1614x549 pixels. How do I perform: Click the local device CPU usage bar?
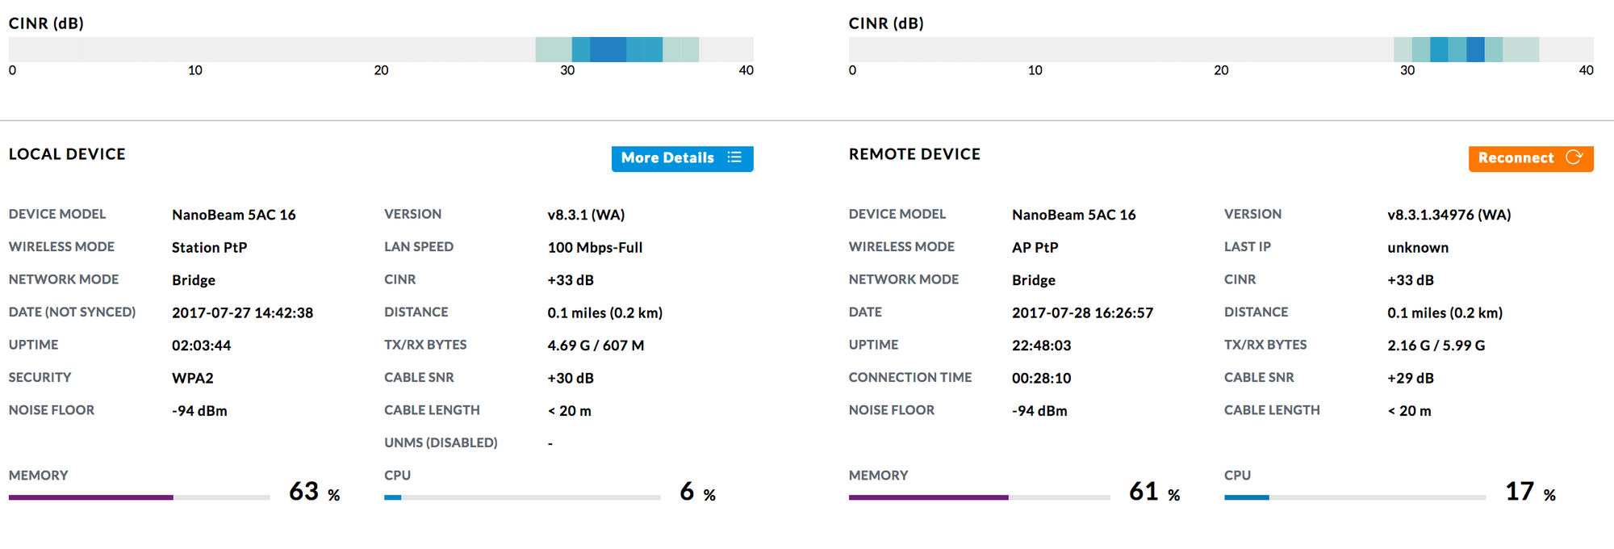521,497
